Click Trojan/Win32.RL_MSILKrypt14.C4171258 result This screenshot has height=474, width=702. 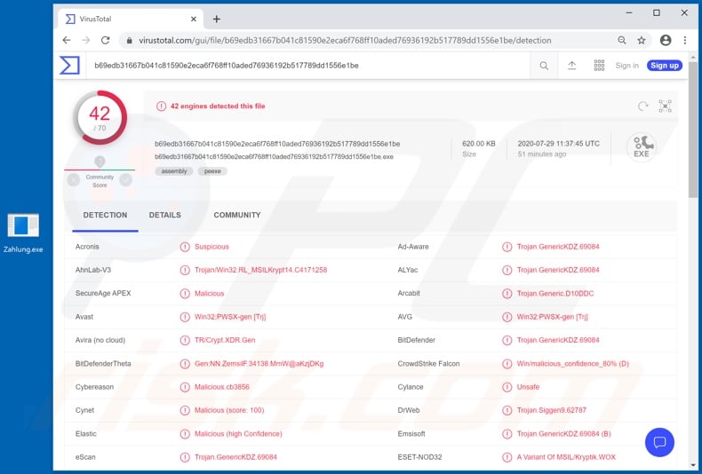260,270
